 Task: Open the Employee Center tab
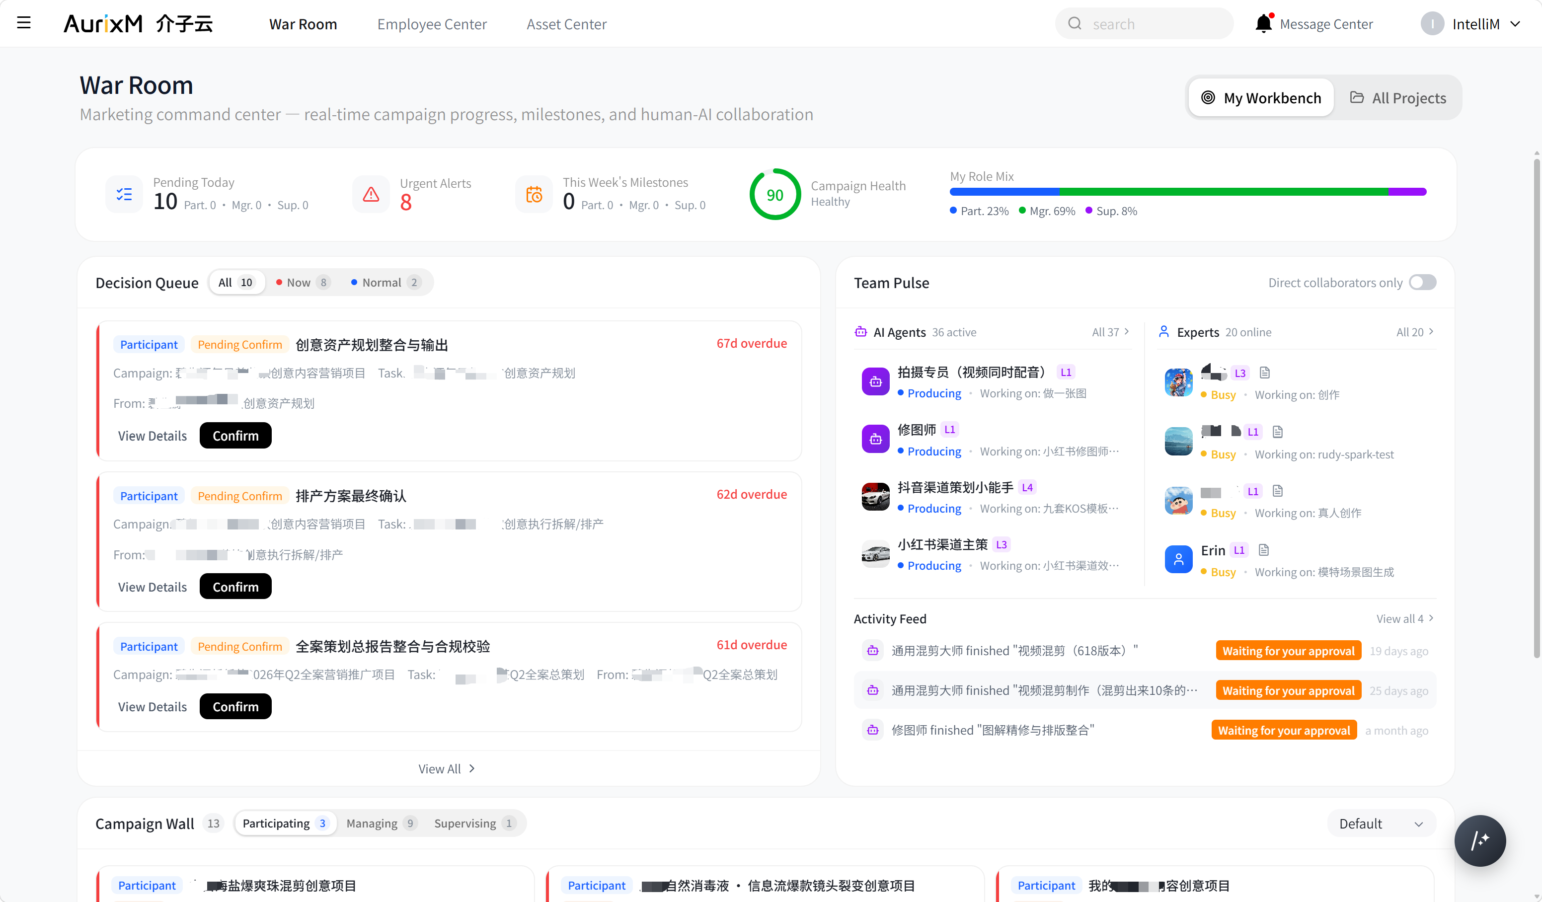pos(432,24)
